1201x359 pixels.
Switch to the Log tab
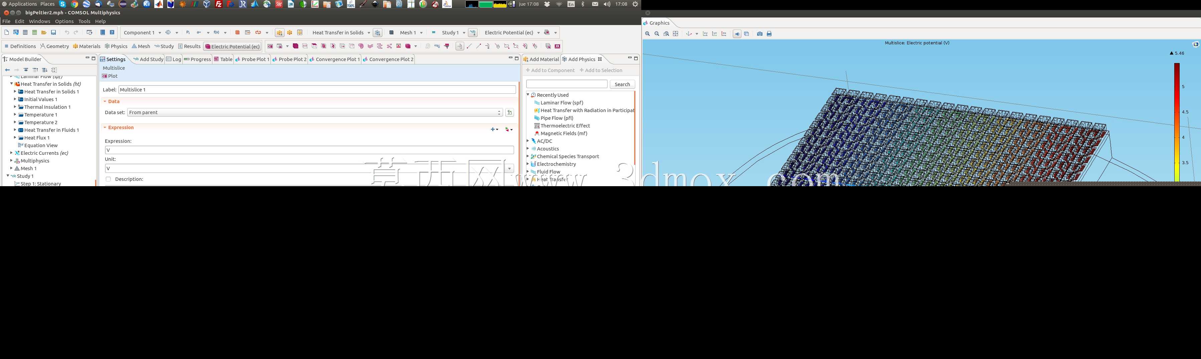click(x=174, y=59)
